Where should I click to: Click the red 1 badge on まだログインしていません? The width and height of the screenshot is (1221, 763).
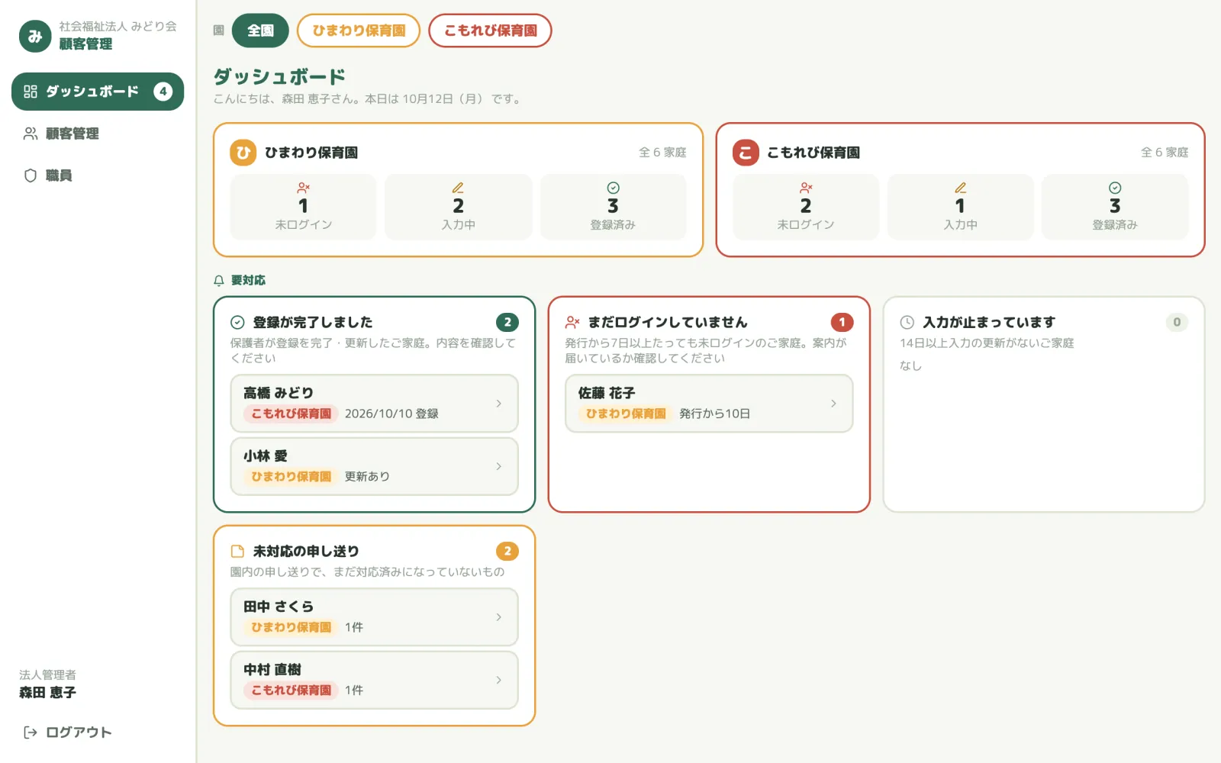(x=842, y=322)
